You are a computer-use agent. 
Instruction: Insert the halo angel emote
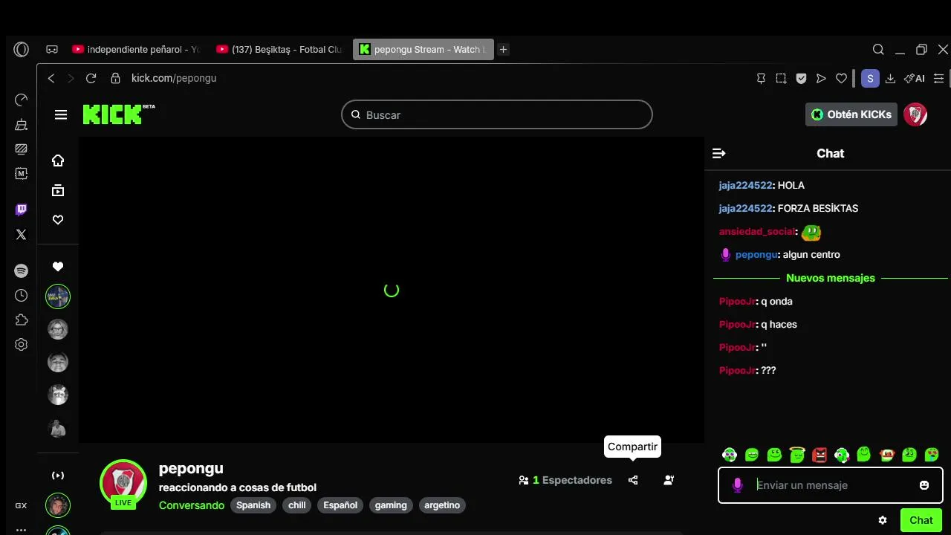point(797,455)
